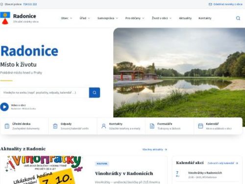This screenshot has height=184, width=245.
Task: Click the Formuláře document icon
Action: coord(152,126)
